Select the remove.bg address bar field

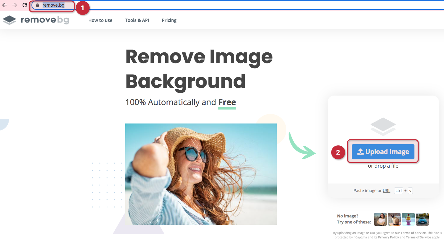pos(53,5)
